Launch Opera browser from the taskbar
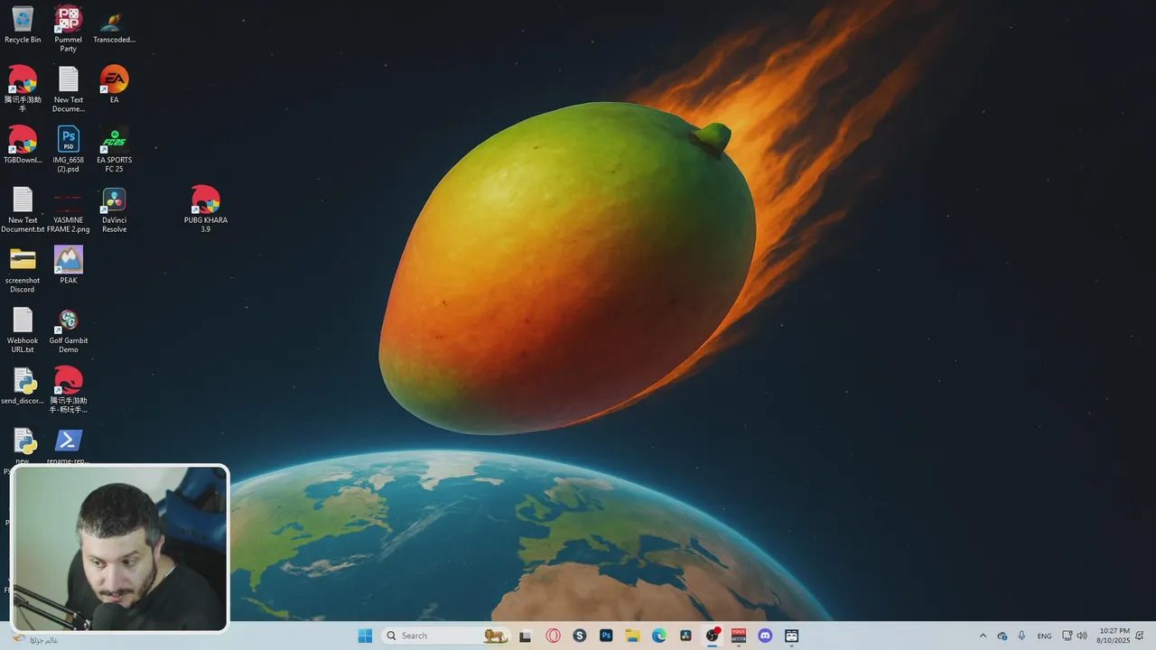 (x=553, y=636)
